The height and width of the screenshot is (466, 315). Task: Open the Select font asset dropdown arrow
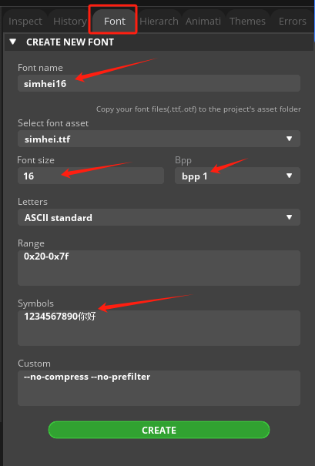coord(289,139)
